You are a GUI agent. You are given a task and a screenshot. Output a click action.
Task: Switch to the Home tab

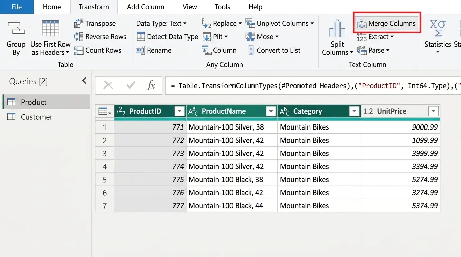pos(52,7)
